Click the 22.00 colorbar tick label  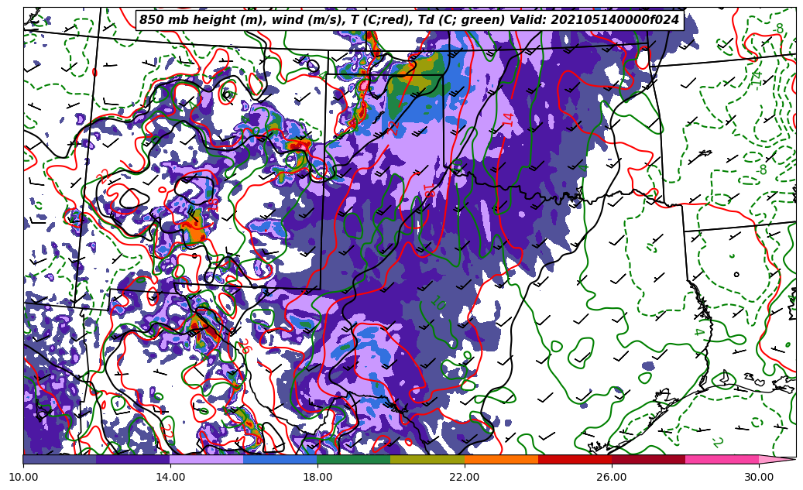click(465, 477)
